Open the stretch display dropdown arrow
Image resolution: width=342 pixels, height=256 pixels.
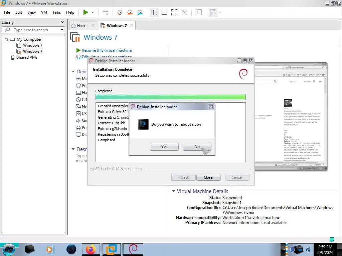pyautogui.click(x=220, y=12)
